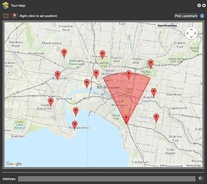The height and width of the screenshot is (184, 207).
Task: Click the Sunshine North label on the map
Action: coord(16,44)
